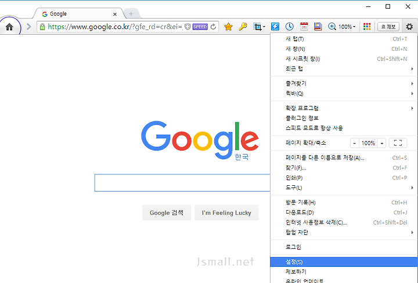418x283 pixels.
Task: Expand the 도구(L) submenu
Action: [344, 188]
